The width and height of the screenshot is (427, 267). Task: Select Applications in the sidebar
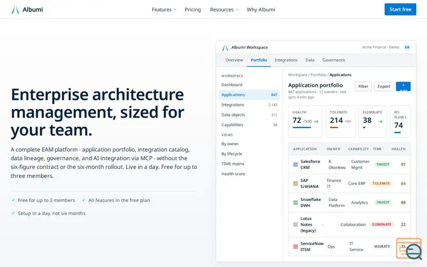coord(249,95)
